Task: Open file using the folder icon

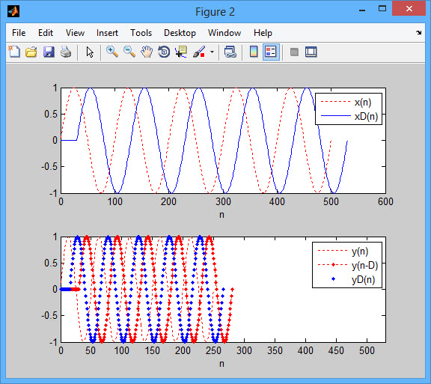Action: (x=31, y=52)
